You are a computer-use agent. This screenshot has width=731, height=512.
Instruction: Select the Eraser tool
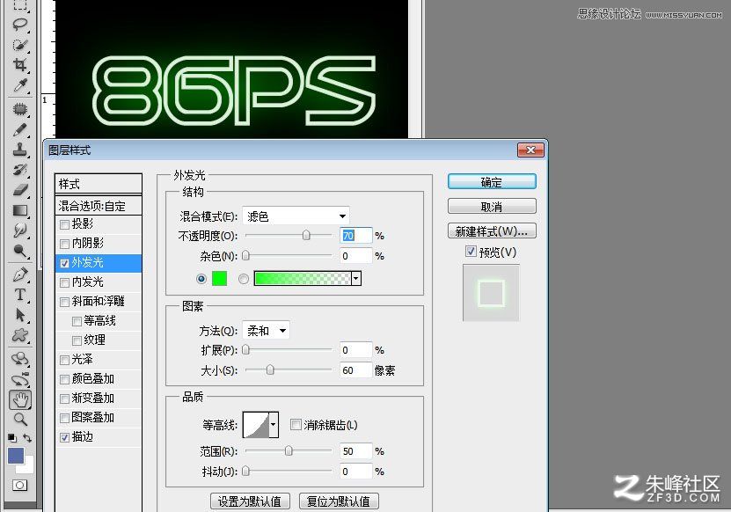(20, 190)
